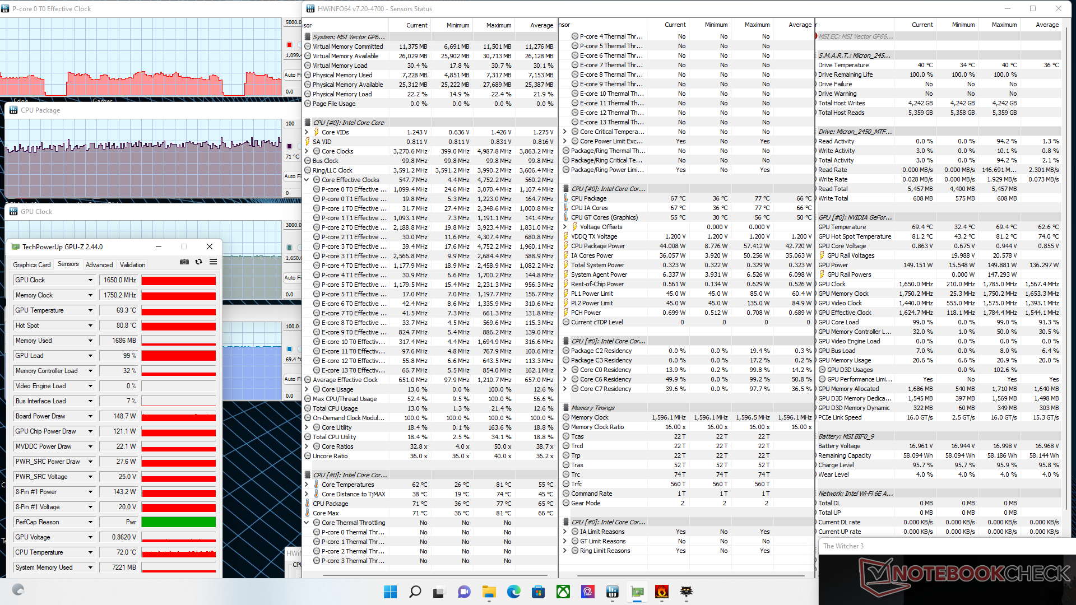Image resolution: width=1076 pixels, height=605 pixels.
Task: Open the GPU Clock sensor dropdown
Action: (90, 280)
